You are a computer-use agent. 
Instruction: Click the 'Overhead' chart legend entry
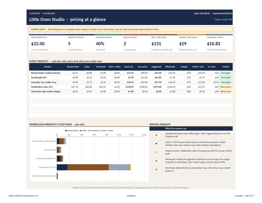(93, 130)
